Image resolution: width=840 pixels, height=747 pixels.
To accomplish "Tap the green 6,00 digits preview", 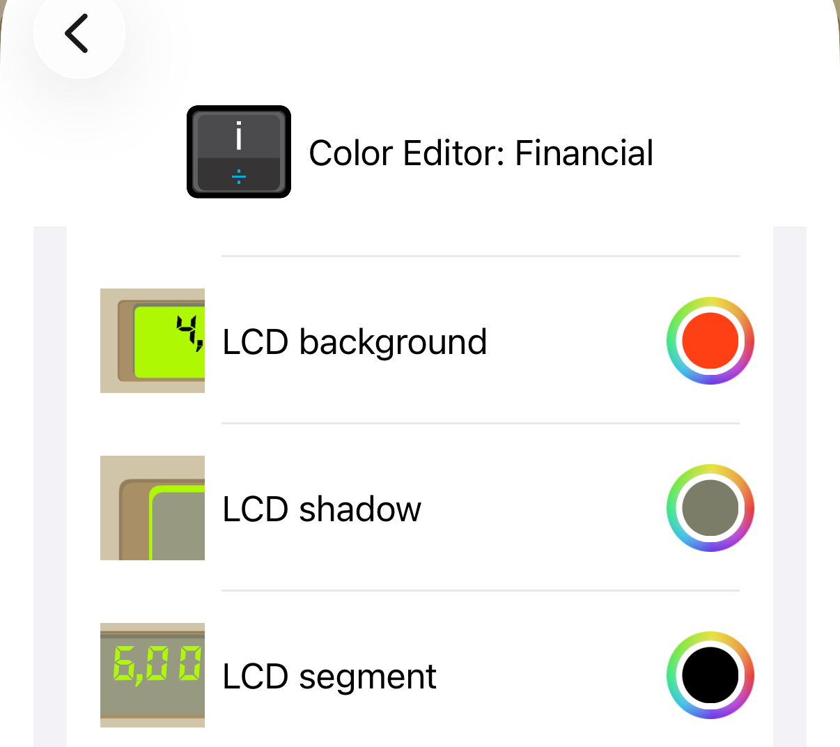I will tap(157, 663).
